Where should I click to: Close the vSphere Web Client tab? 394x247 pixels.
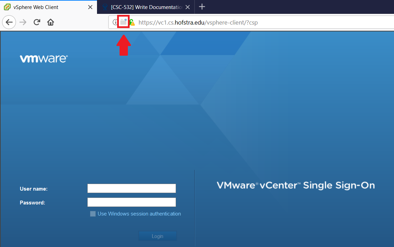click(90, 7)
